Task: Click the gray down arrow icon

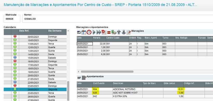Action: [124, 32]
